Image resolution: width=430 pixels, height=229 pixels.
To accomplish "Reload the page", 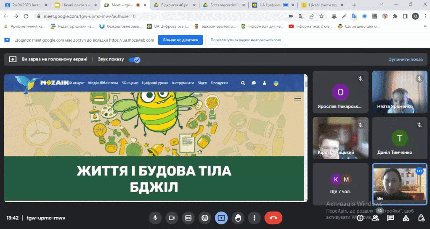I will tap(26, 16).
